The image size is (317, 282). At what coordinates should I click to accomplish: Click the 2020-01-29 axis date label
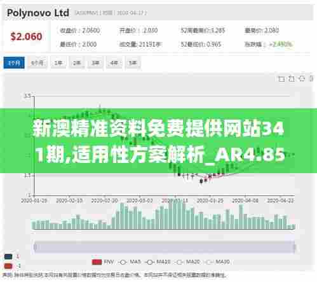(34, 201)
